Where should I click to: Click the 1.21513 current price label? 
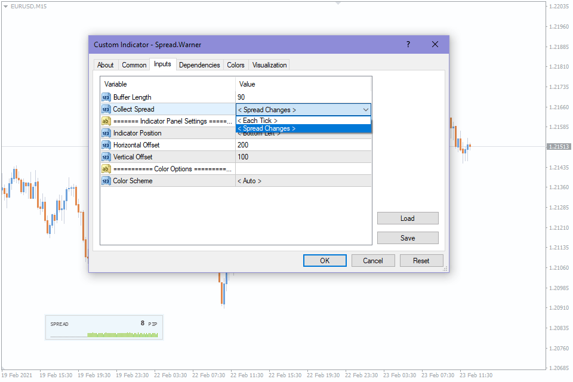pos(559,147)
